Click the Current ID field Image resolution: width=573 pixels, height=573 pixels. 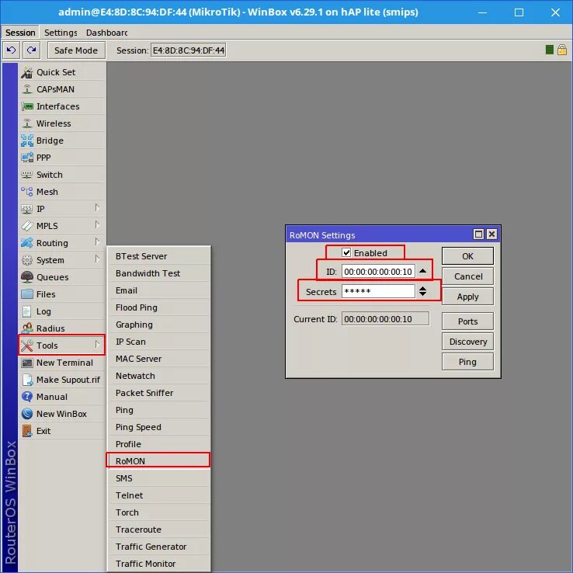tap(386, 318)
